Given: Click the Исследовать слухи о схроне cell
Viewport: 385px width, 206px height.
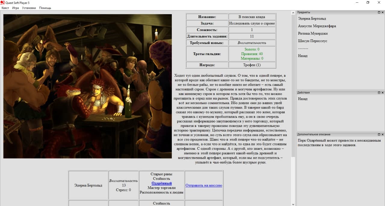Looking at the screenshot, I should (252, 23).
